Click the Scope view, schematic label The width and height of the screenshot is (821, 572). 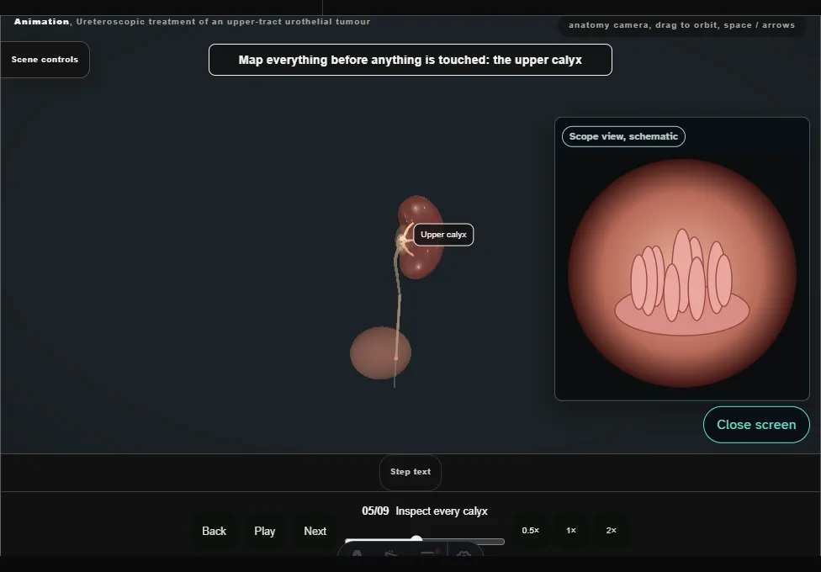coord(623,137)
